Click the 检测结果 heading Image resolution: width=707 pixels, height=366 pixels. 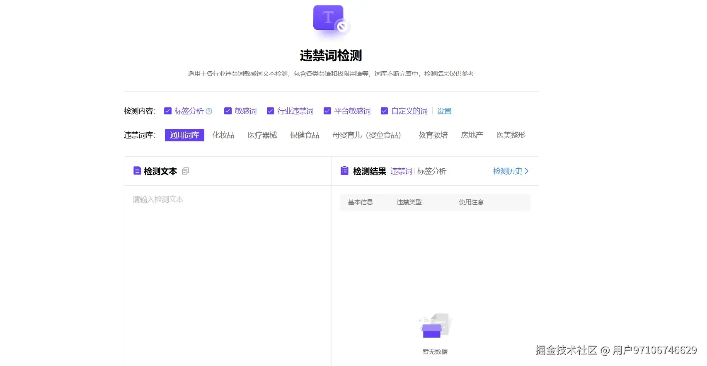point(370,171)
